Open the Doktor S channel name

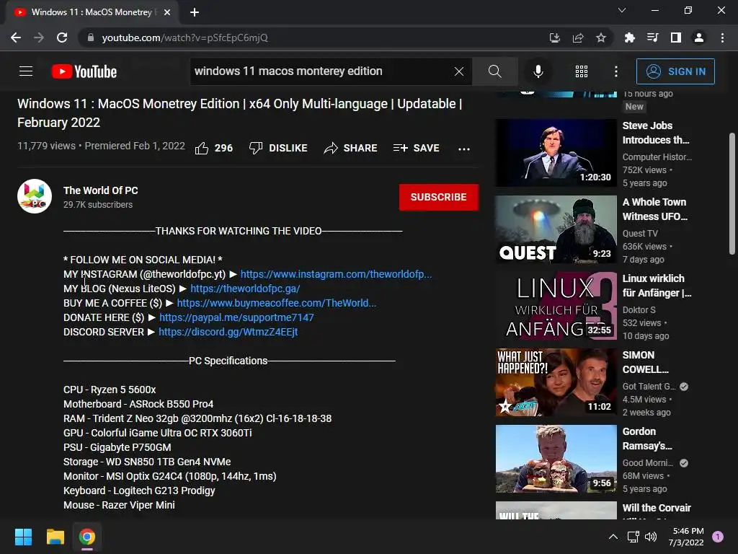tap(639, 310)
